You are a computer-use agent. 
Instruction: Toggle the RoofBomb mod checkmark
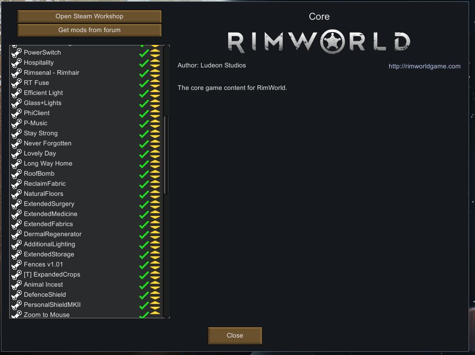[144, 174]
